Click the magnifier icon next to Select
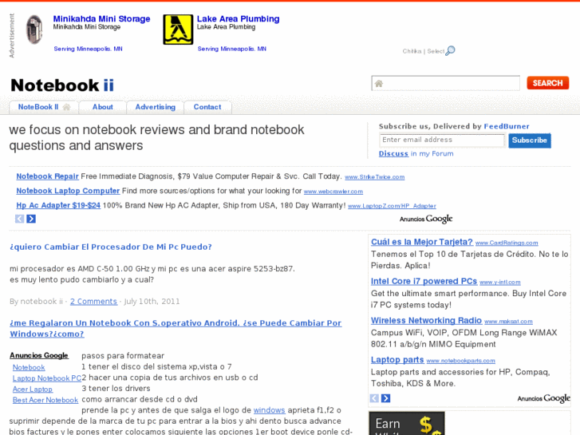The height and width of the screenshot is (435, 580). coord(451,51)
